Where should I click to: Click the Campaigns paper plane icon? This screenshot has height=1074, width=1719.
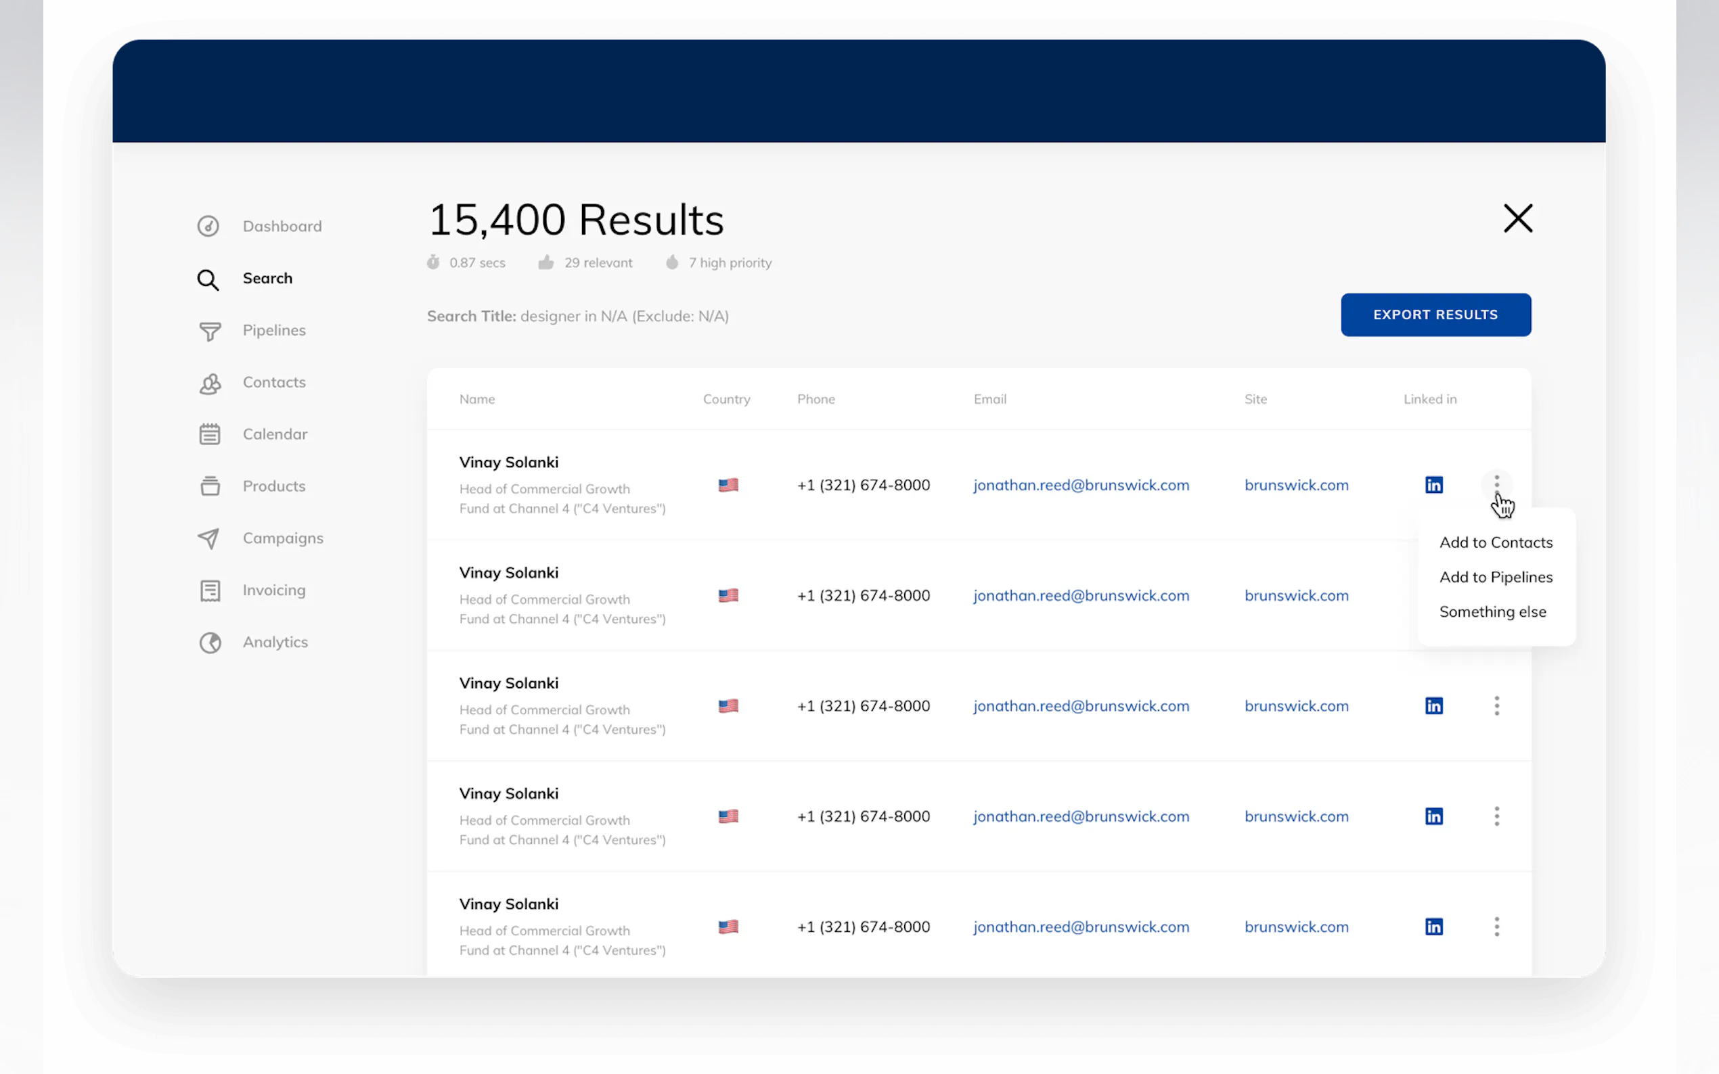coord(208,538)
